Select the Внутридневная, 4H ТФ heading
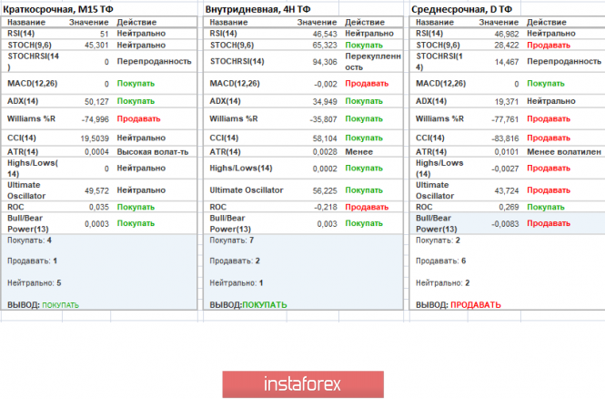Viewport: 605px width, 399px height. click(257, 9)
